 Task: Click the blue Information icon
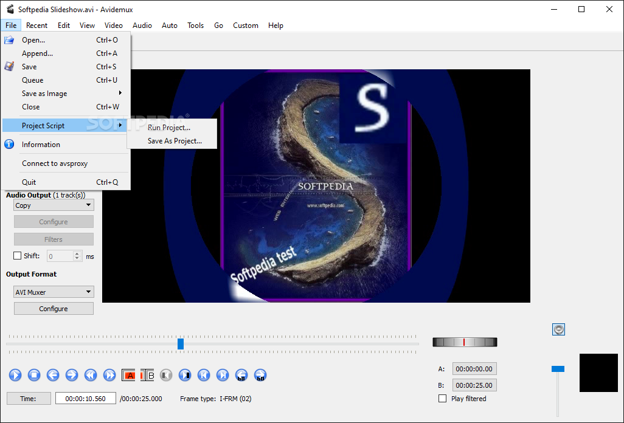point(9,144)
